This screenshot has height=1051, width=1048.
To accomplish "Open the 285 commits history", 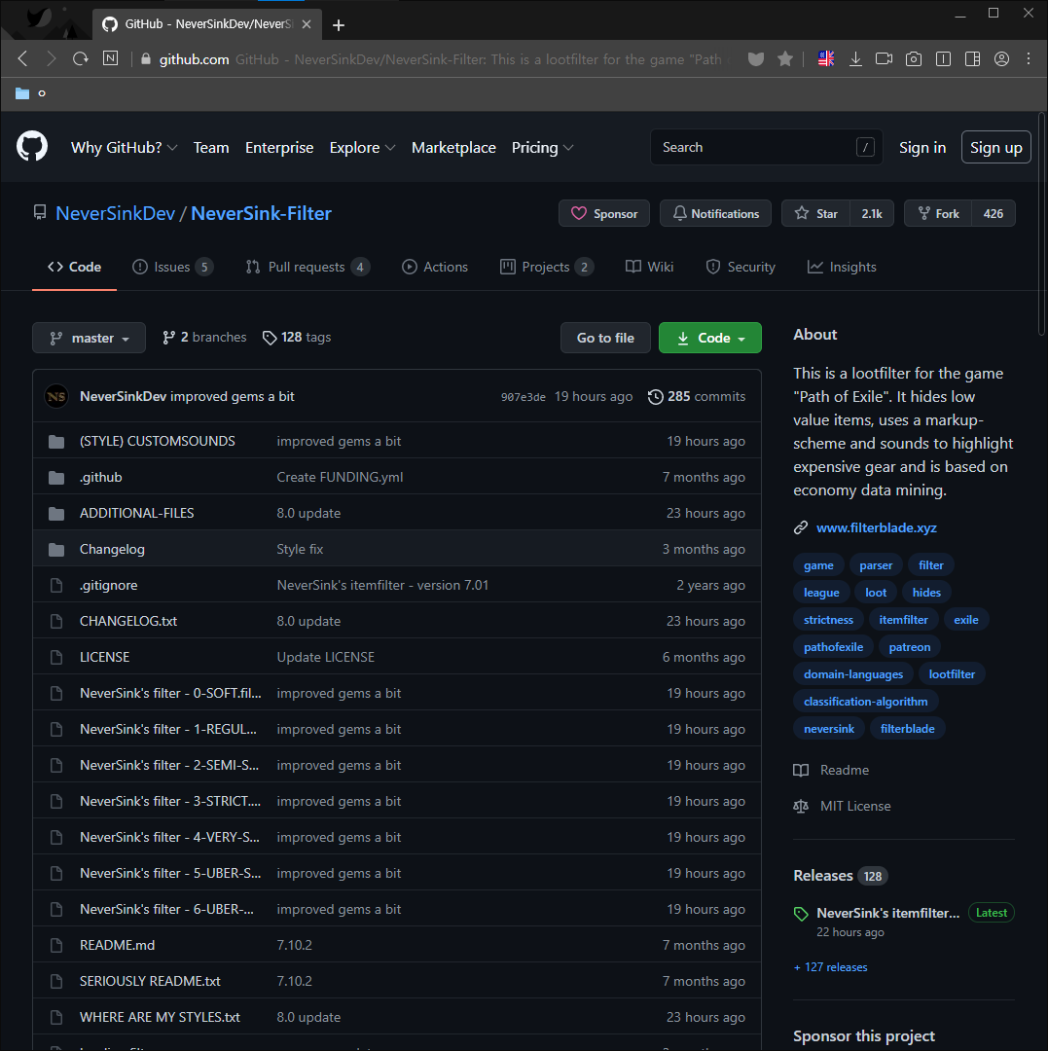I will tap(696, 396).
